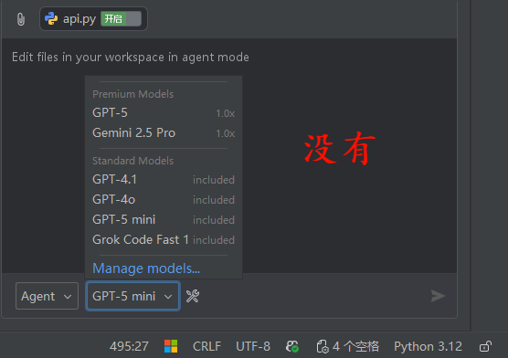Screen dimensions: 508x358
Task: Click the send message arrow icon
Action: point(438,296)
